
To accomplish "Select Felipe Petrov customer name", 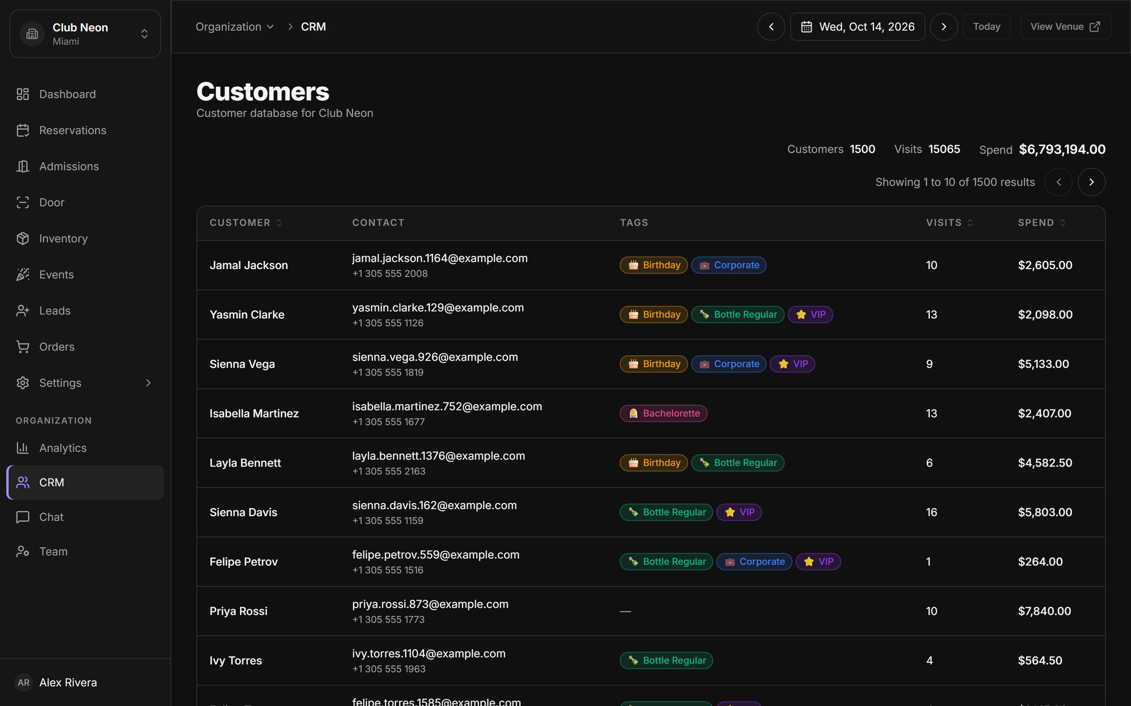I will 244,562.
